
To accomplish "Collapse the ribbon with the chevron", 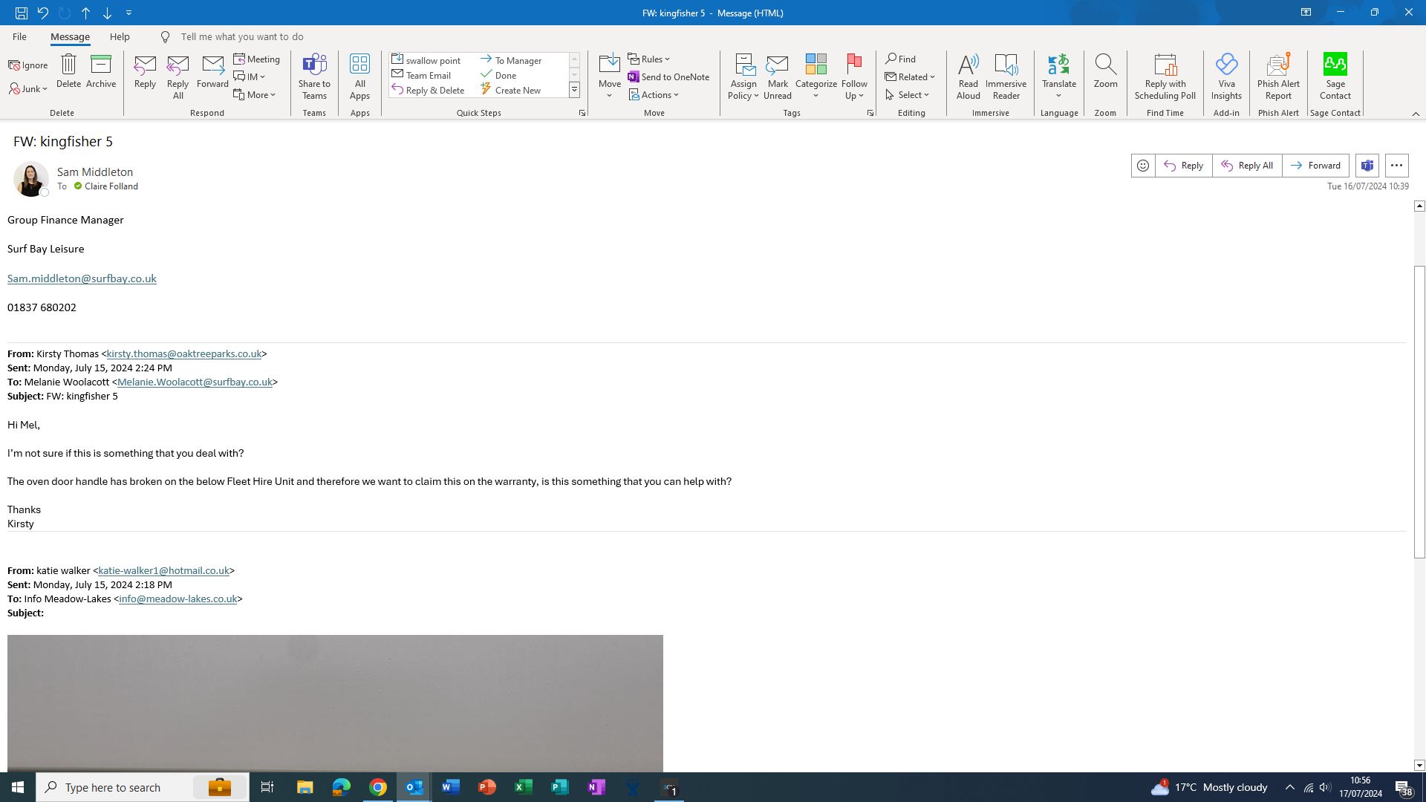I will coord(1416,114).
